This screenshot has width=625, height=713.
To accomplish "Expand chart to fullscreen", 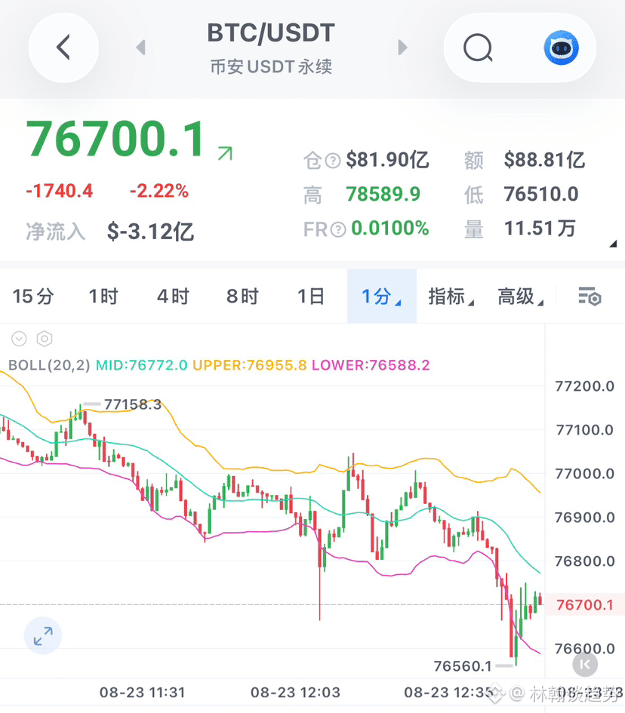I will [x=43, y=636].
